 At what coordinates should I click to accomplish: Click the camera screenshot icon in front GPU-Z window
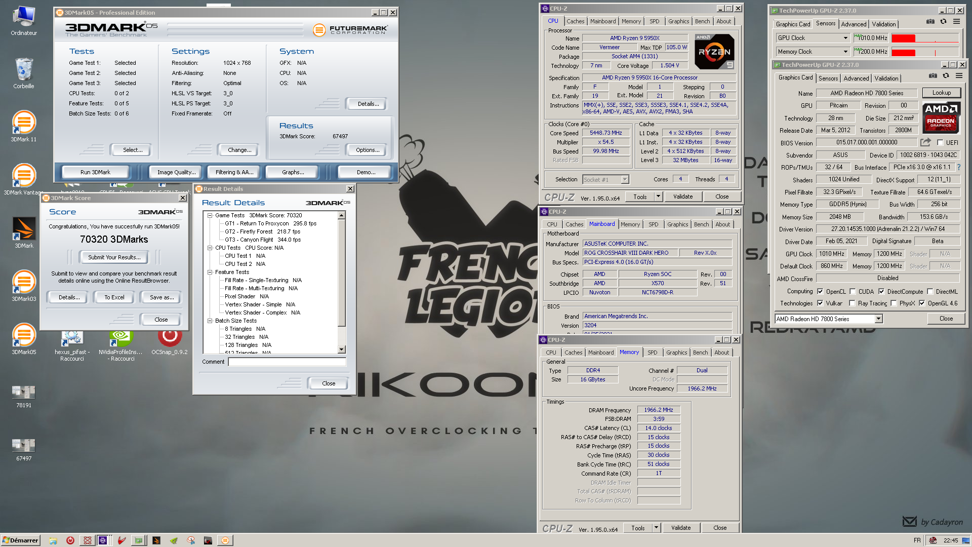coord(933,75)
